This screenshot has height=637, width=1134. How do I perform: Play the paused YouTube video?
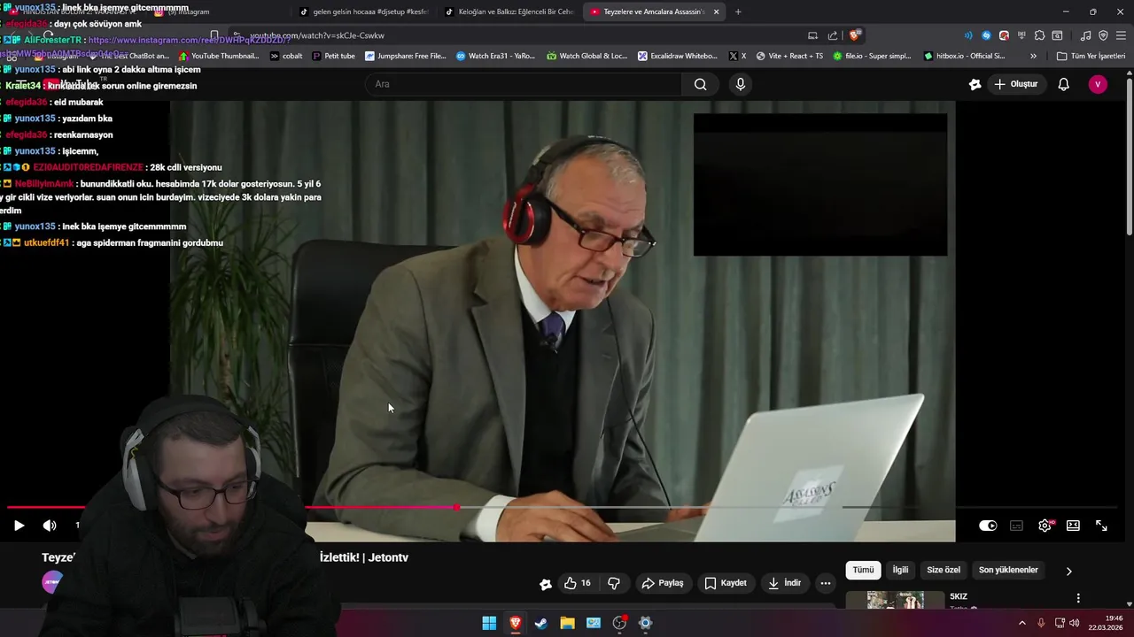pos(19,526)
